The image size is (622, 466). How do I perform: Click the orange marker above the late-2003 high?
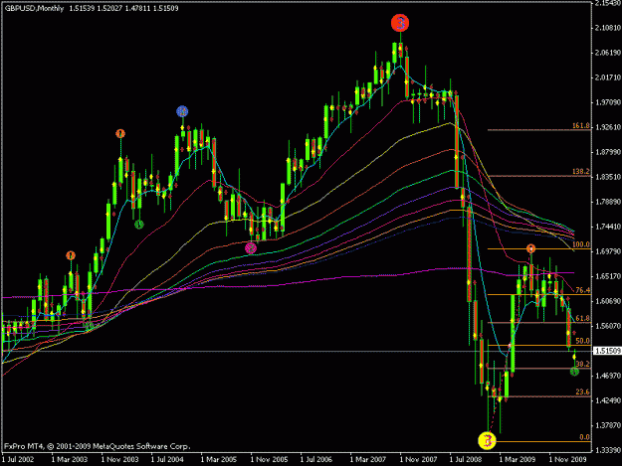point(120,133)
